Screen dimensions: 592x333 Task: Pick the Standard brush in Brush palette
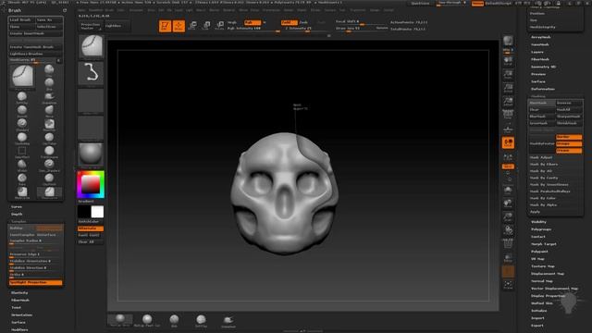(x=22, y=124)
